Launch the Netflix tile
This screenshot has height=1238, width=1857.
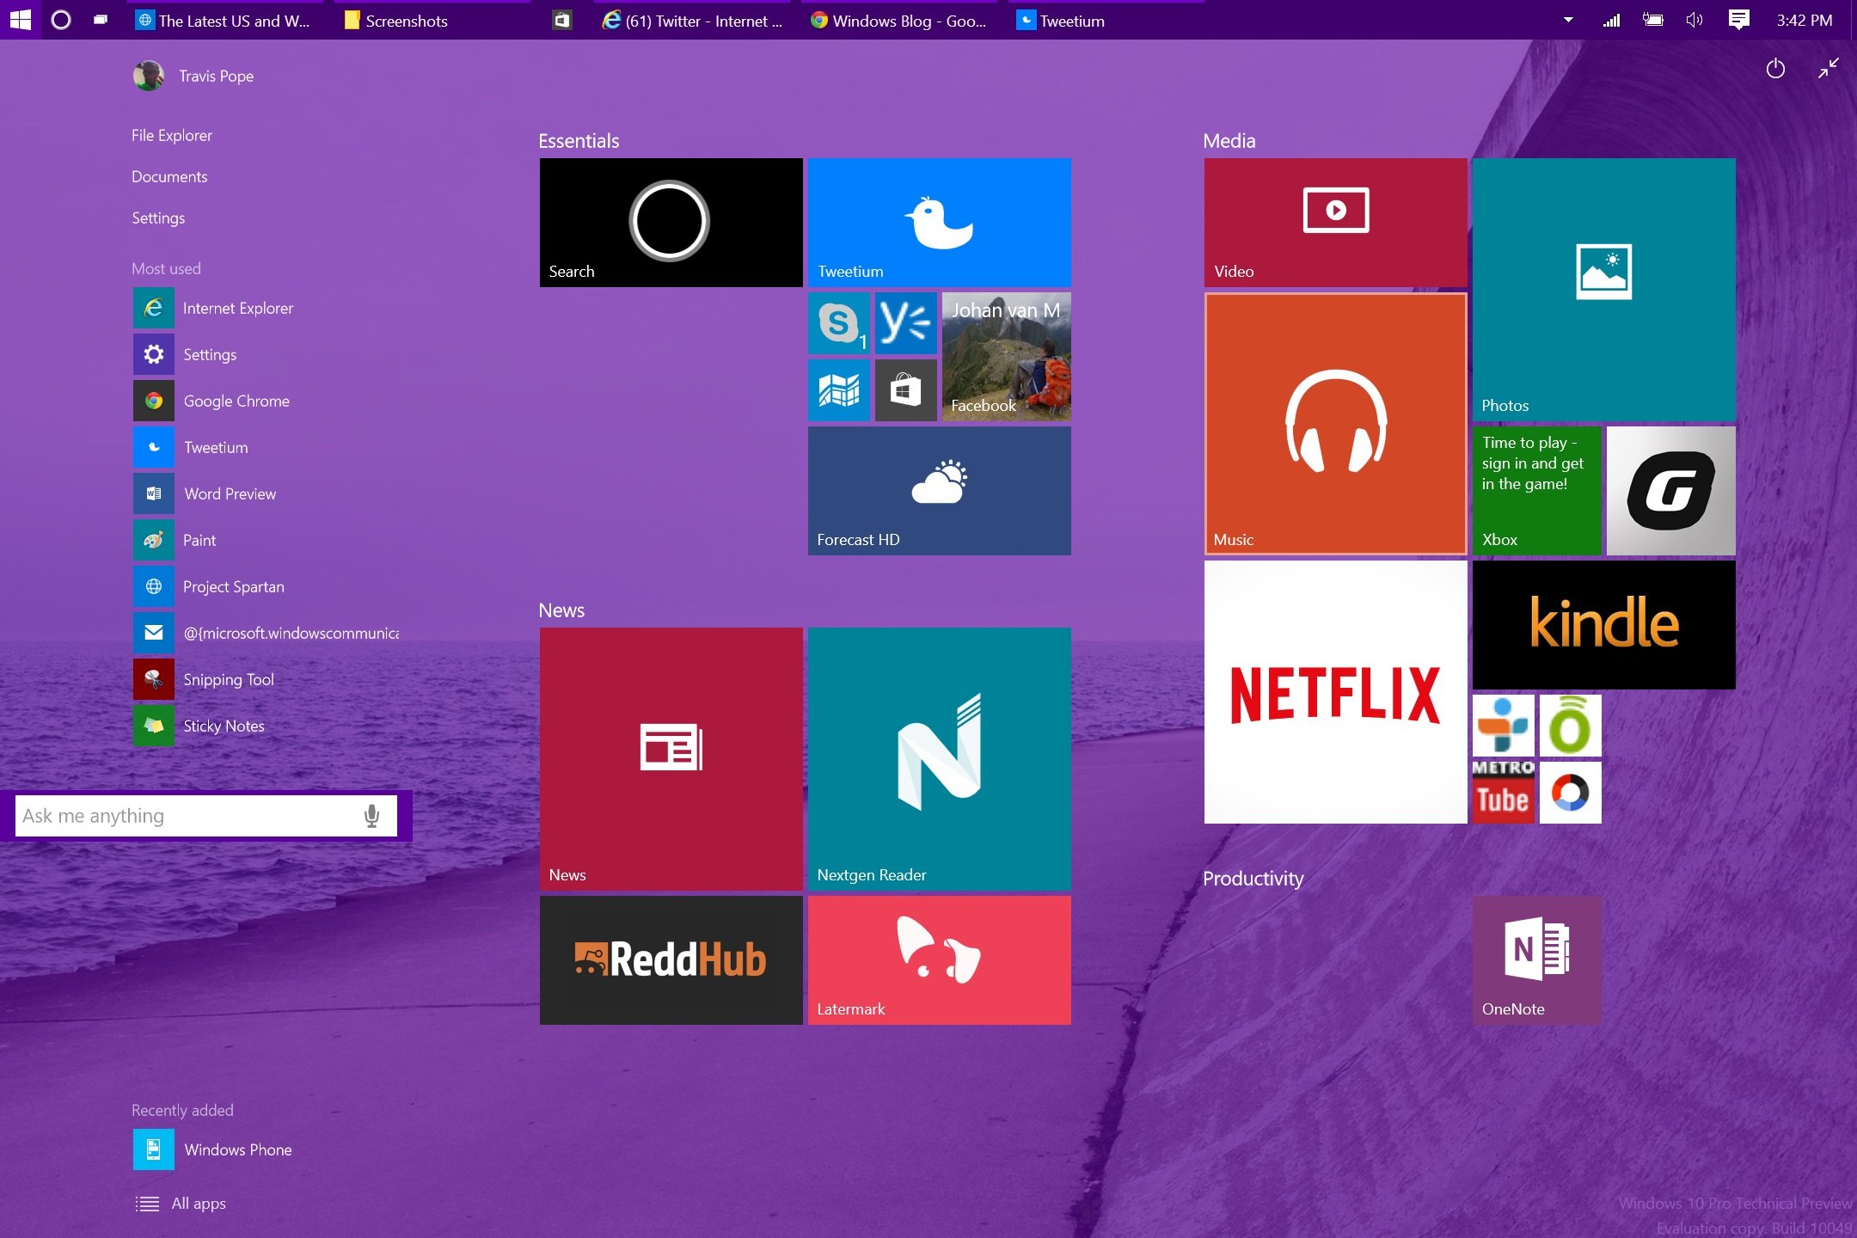(1335, 692)
